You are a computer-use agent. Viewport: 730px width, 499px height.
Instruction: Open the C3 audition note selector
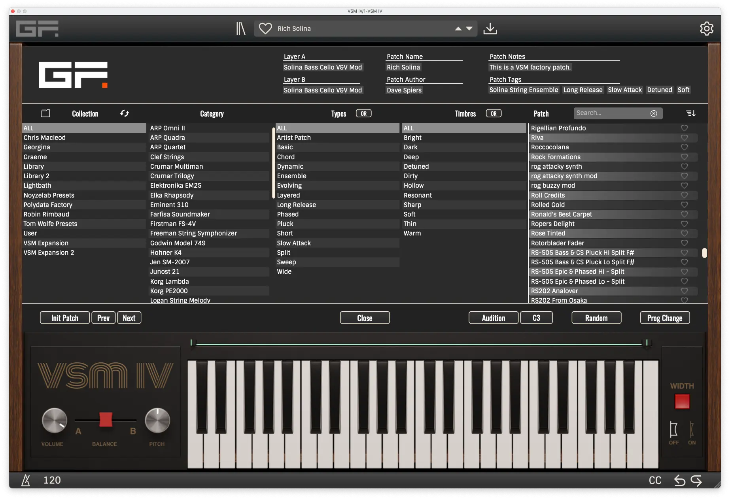[x=536, y=318]
